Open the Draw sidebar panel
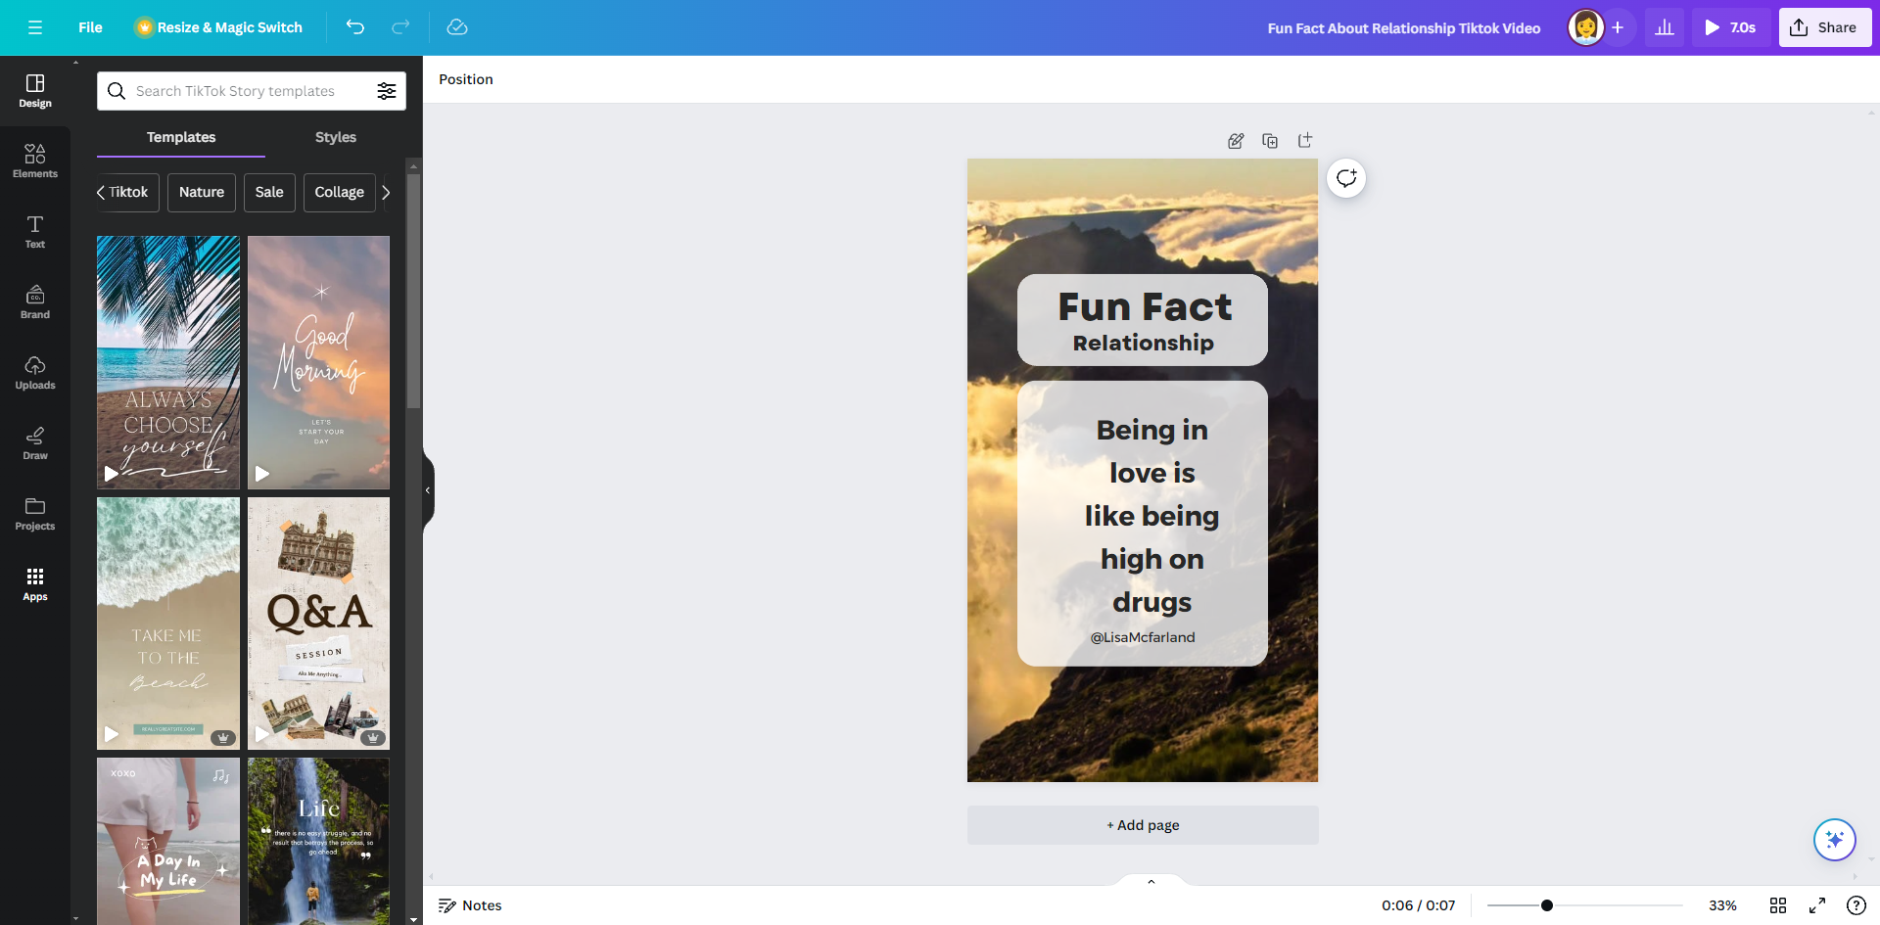This screenshot has height=925, width=1880. [x=35, y=443]
